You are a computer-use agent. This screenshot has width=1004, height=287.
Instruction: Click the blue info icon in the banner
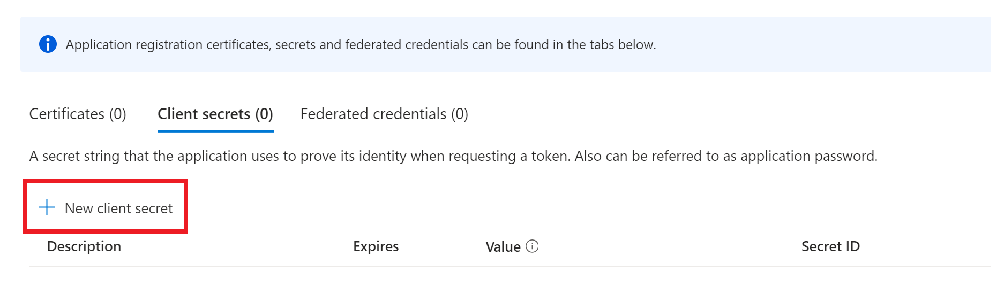click(48, 44)
